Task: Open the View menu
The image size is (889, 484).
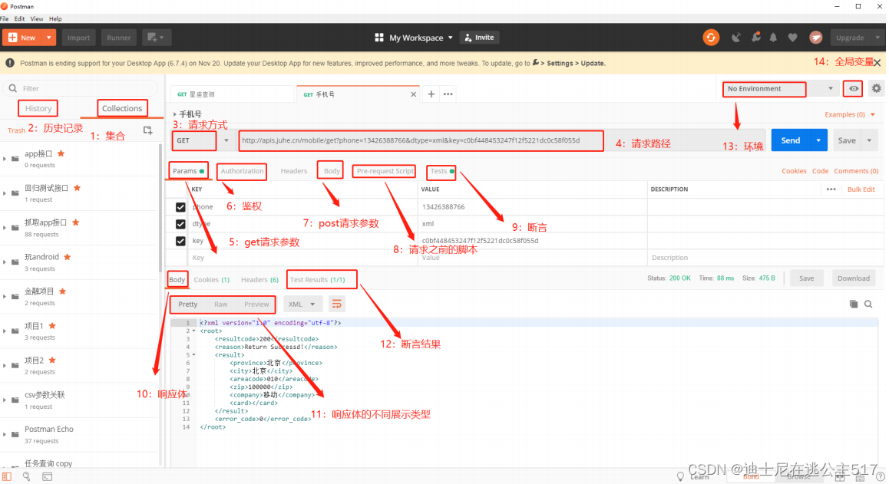Action: click(x=36, y=18)
